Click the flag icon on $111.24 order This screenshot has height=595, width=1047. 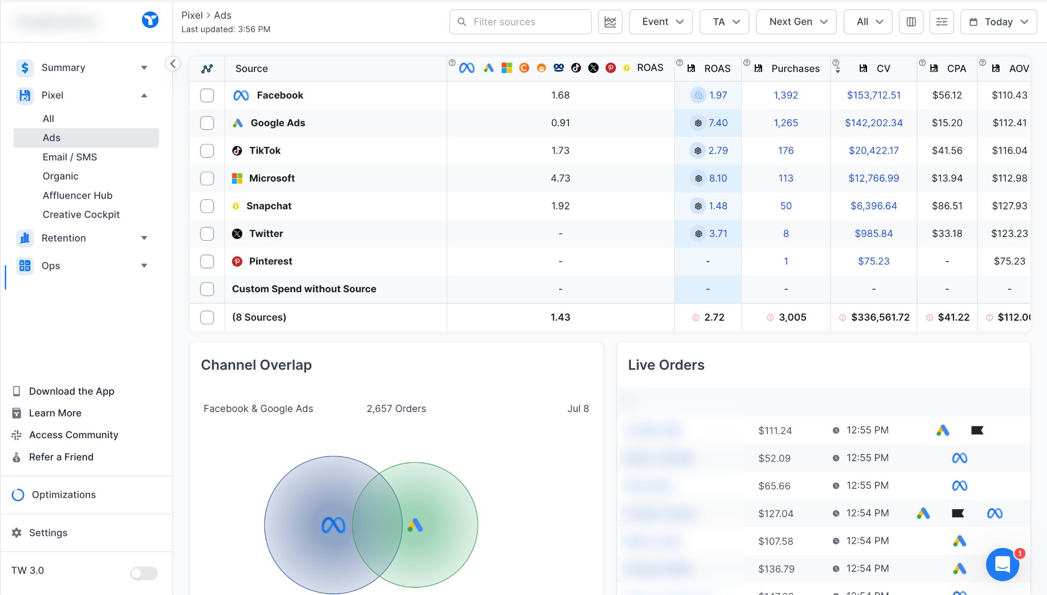[x=977, y=431]
